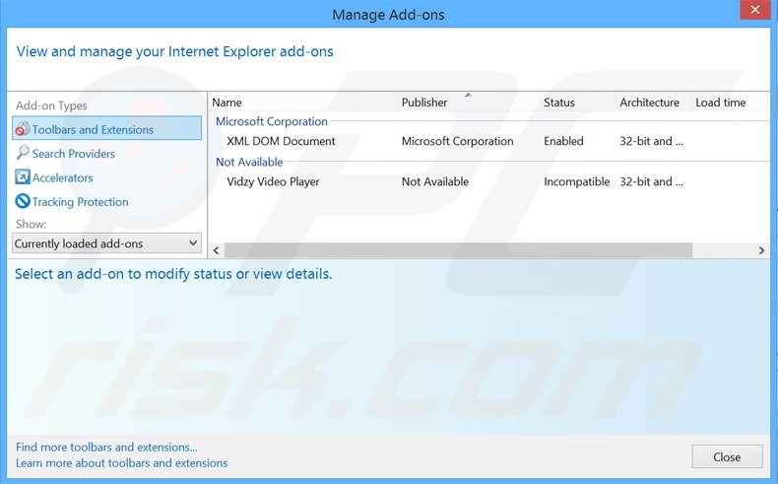Click the Enabled status of XML DOM
This screenshot has width=778, height=484.
[563, 142]
